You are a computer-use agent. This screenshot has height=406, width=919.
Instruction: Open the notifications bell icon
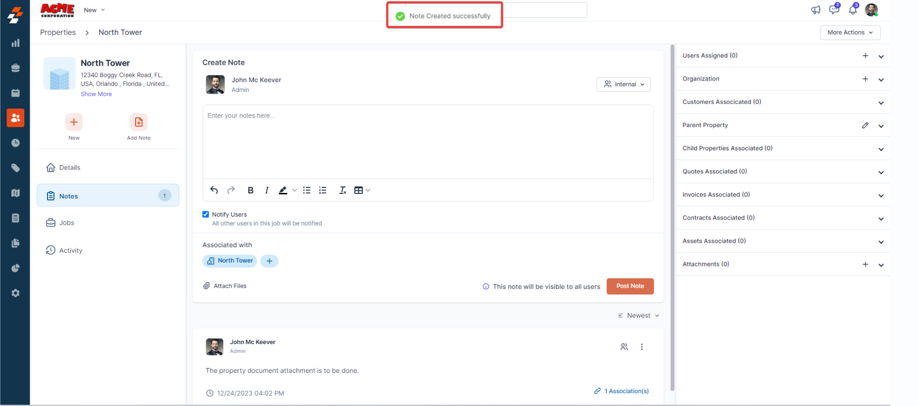(x=853, y=9)
